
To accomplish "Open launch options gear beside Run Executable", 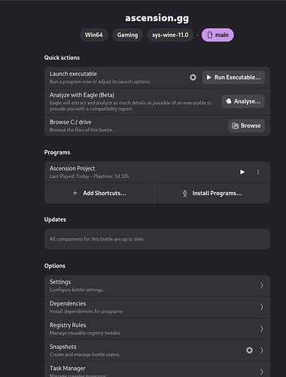I will click(x=193, y=77).
